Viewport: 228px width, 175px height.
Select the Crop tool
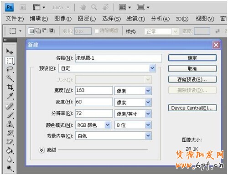click(10, 87)
